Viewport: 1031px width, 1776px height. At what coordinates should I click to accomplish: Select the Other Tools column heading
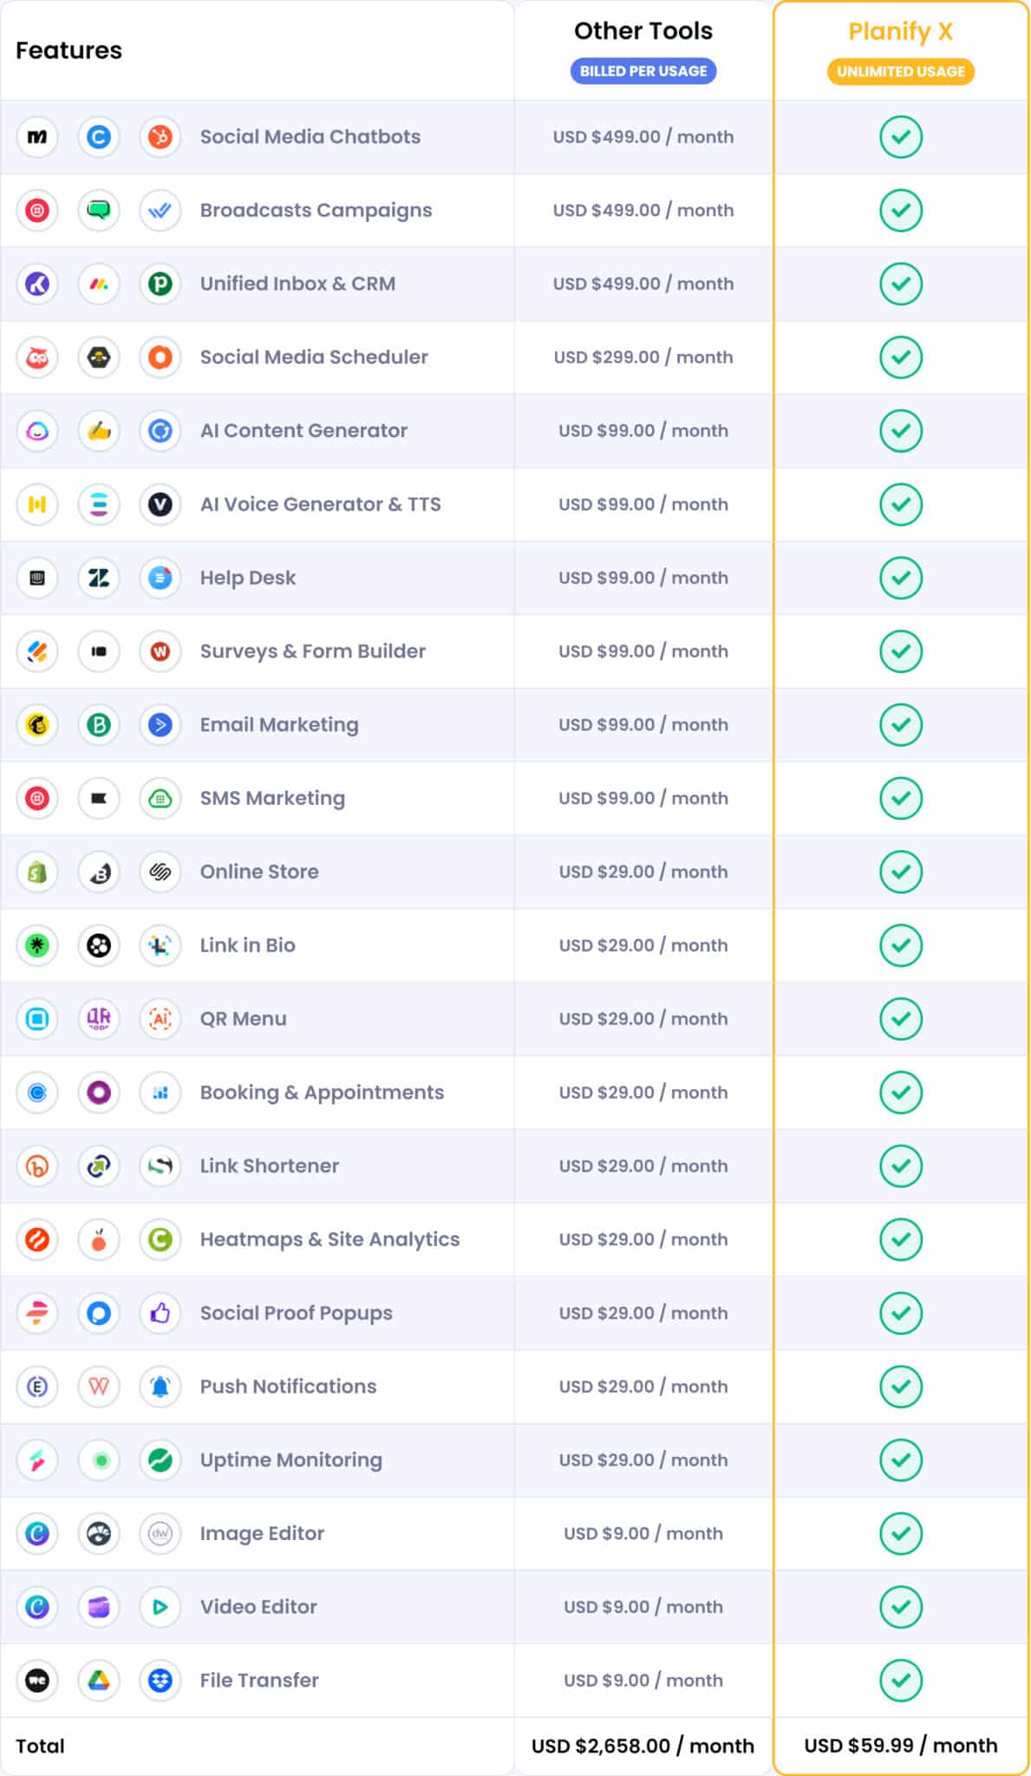[643, 31]
